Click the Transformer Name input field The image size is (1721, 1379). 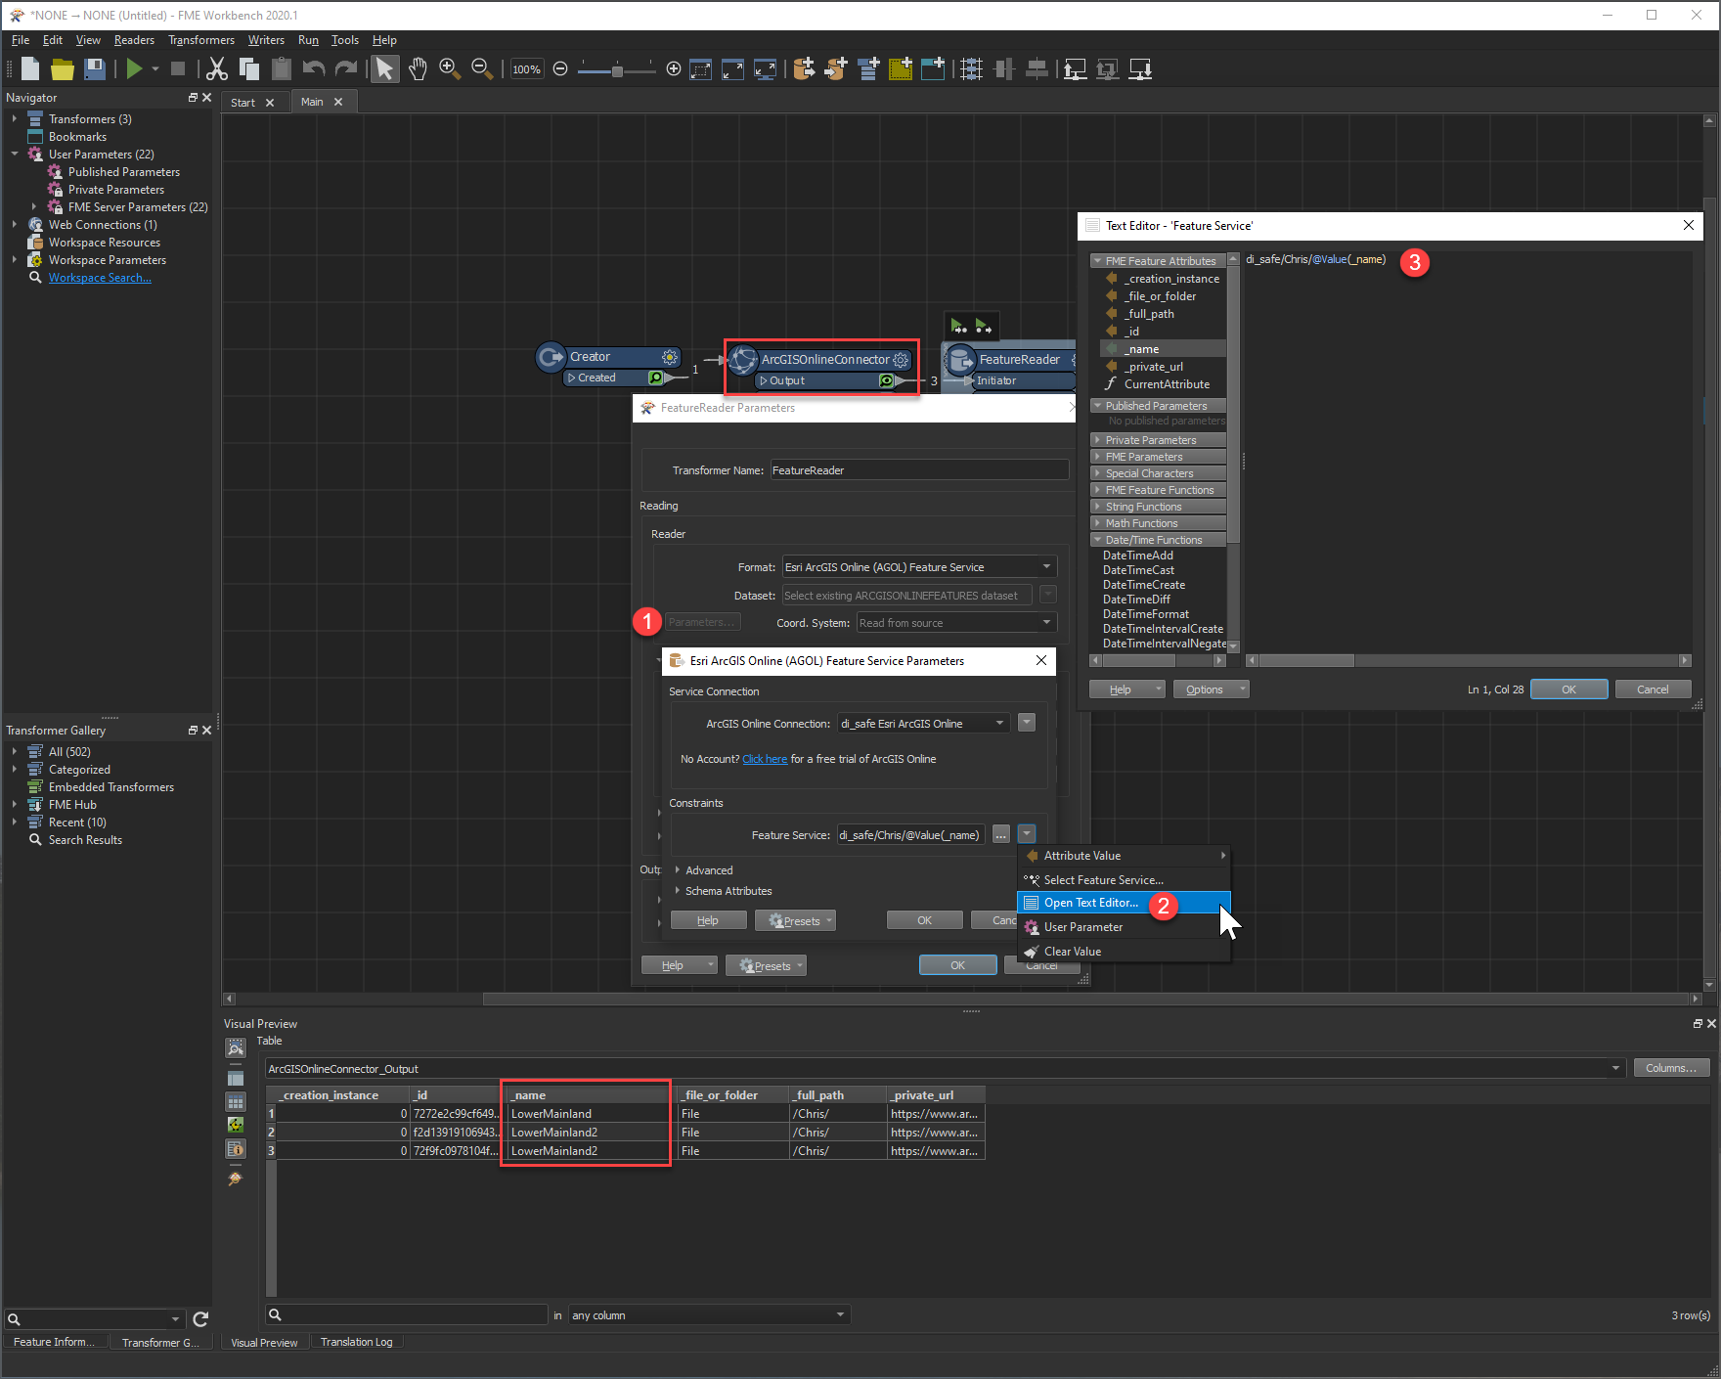pyautogui.click(x=919, y=470)
